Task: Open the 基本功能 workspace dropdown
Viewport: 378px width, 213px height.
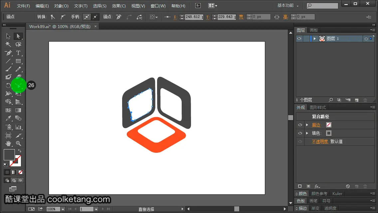Action: pyautogui.click(x=288, y=6)
